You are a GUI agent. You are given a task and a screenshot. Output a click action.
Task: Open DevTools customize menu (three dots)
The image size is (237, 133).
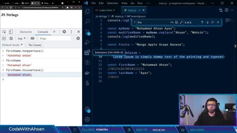coord(71,32)
